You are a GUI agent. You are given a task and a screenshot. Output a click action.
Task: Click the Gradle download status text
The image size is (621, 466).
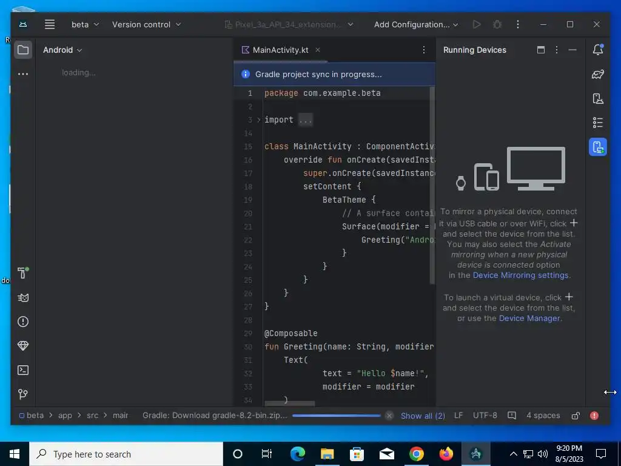(x=215, y=415)
